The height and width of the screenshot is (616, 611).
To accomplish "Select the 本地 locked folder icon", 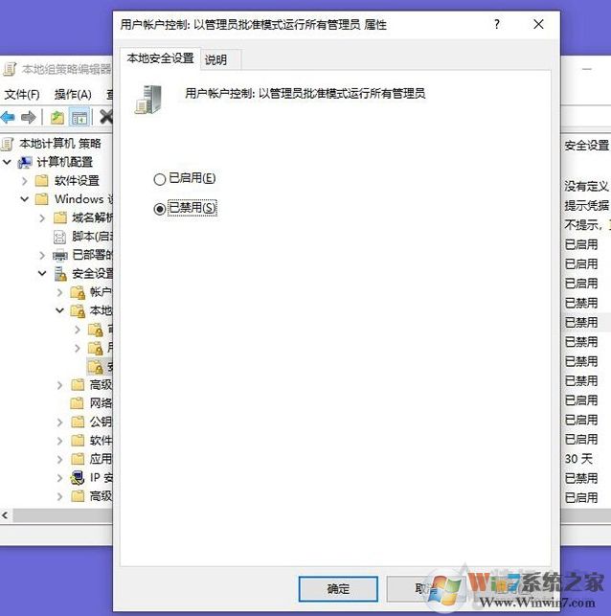I will tap(78, 310).
